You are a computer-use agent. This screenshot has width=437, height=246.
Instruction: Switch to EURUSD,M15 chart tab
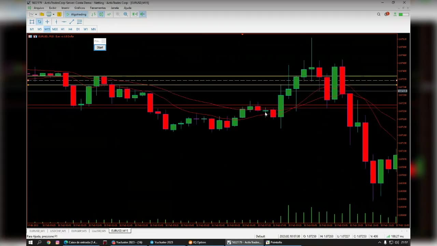(x=119, y=231)
